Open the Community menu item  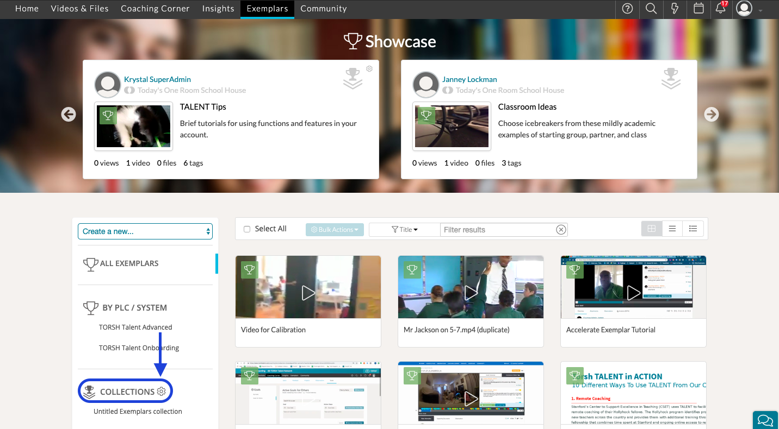pyautogui.click(x=323, y=8)
